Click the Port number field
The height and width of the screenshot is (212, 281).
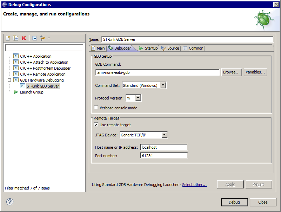pyautogui.click(x=164, y=156)
